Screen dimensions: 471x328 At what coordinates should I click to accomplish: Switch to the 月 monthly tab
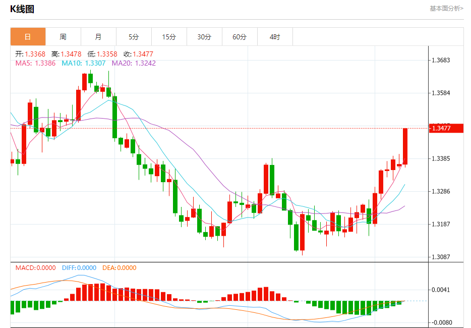98,37
